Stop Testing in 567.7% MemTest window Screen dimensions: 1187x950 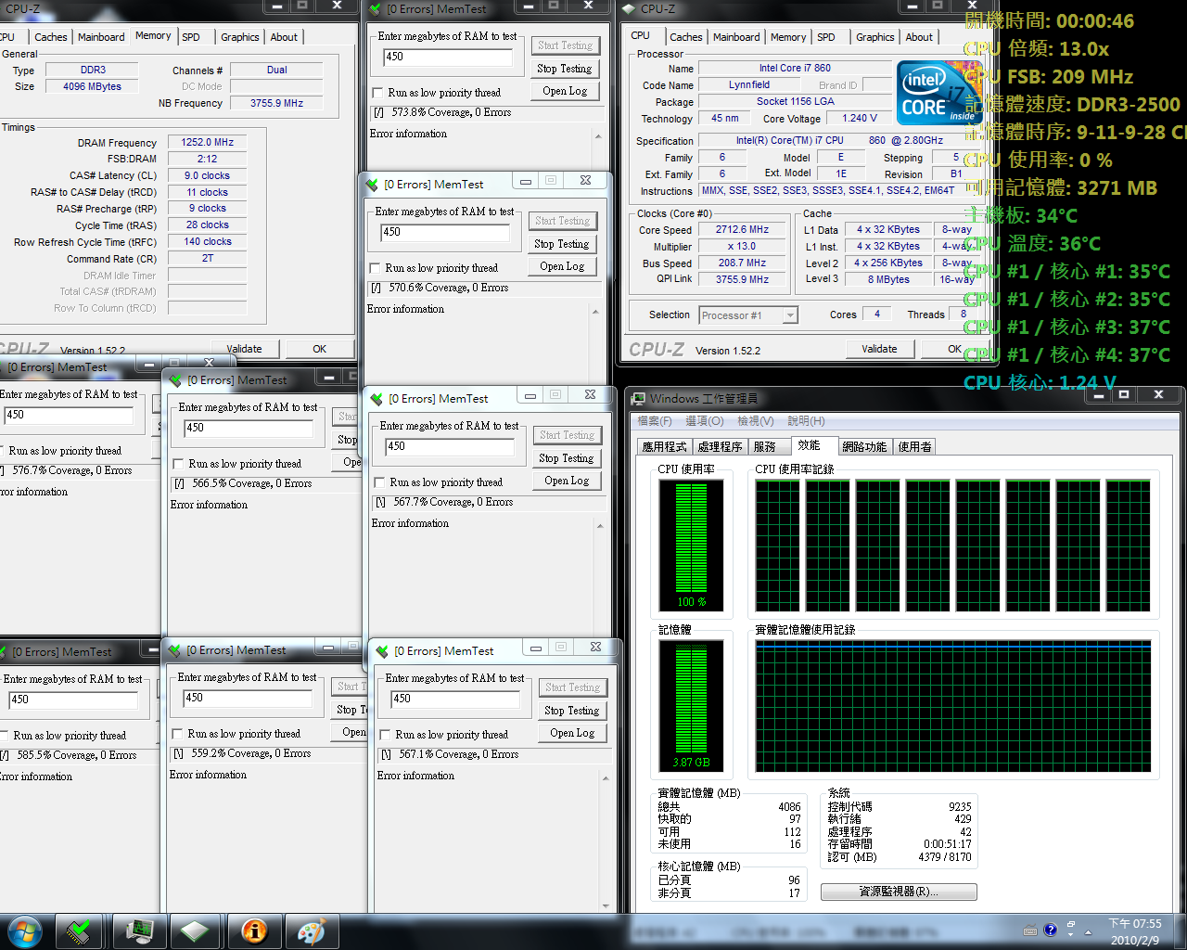click(566, 458)
